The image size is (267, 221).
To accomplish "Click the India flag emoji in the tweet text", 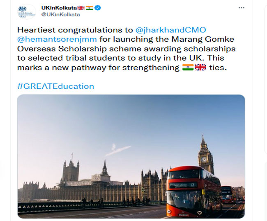I will (188, 68).
